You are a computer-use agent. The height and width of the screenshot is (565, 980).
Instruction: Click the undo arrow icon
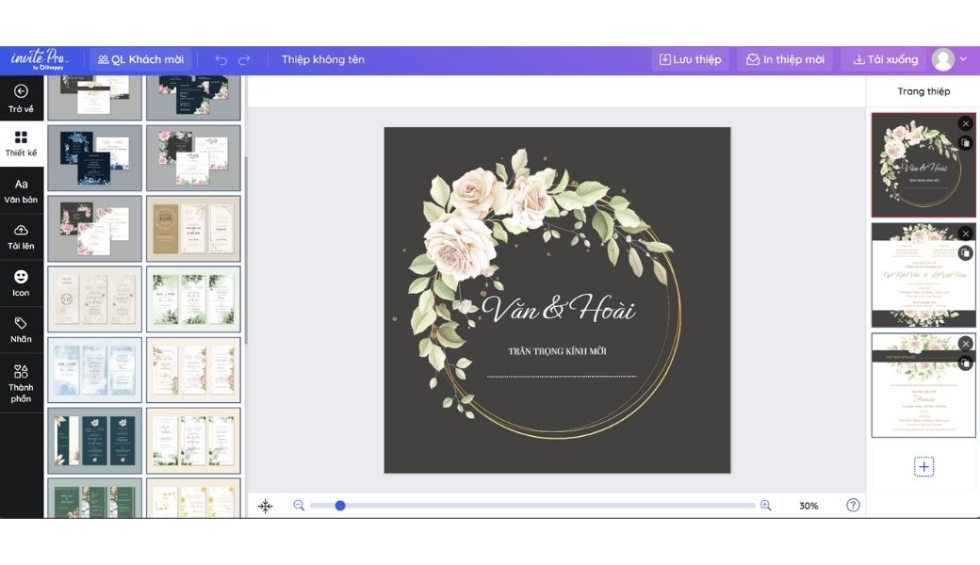[x=220, y=59]
